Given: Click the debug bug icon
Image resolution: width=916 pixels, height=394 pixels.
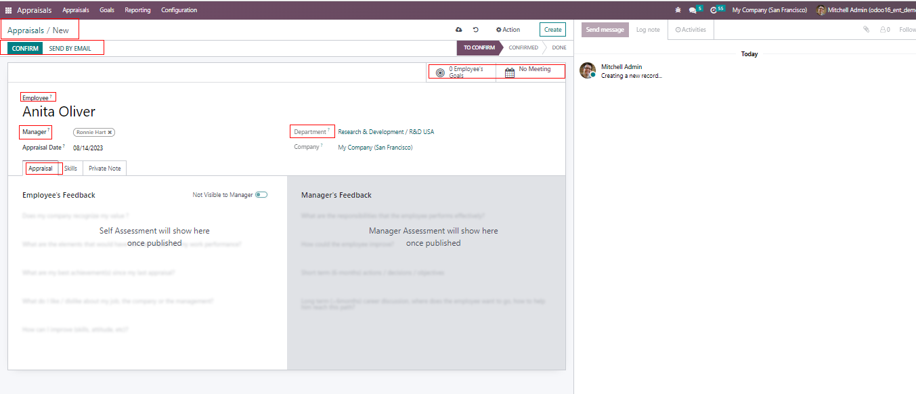Looking at the screenshot, I should pyautogui.click(x=678, y=10).
